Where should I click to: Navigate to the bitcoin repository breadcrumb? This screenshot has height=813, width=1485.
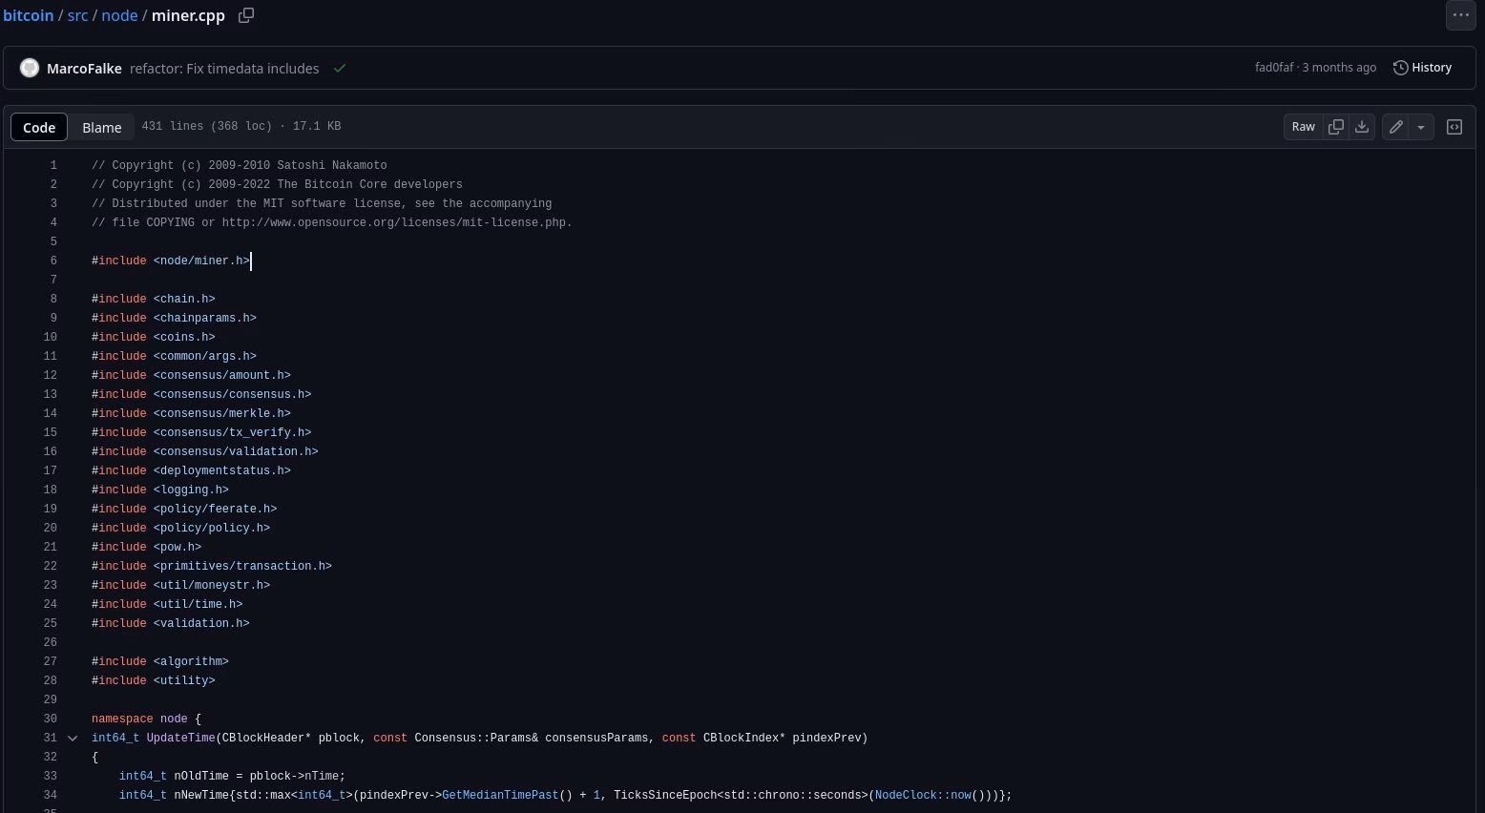(29, 15)
